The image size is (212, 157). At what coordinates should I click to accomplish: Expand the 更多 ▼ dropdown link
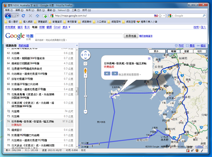coord(66,27)
